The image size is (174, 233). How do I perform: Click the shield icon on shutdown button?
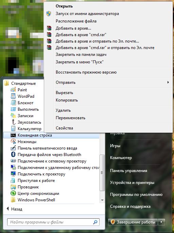pos(113,222)
